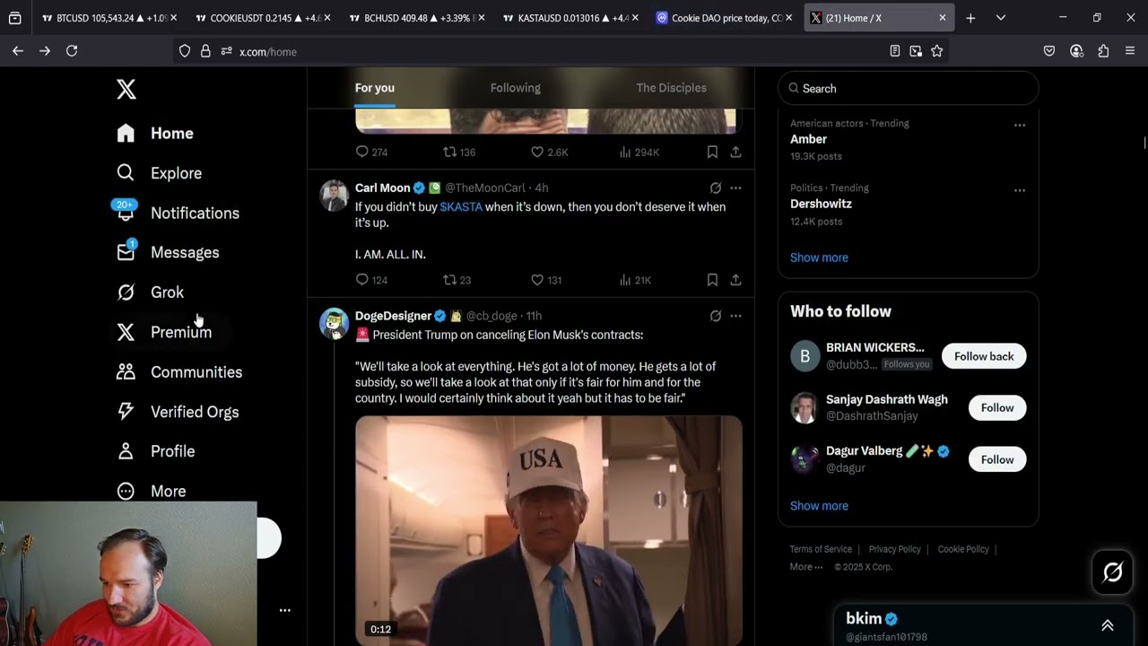Follow Dagur Valberg
Screen dimensions: 1148x646
[997, 459]
